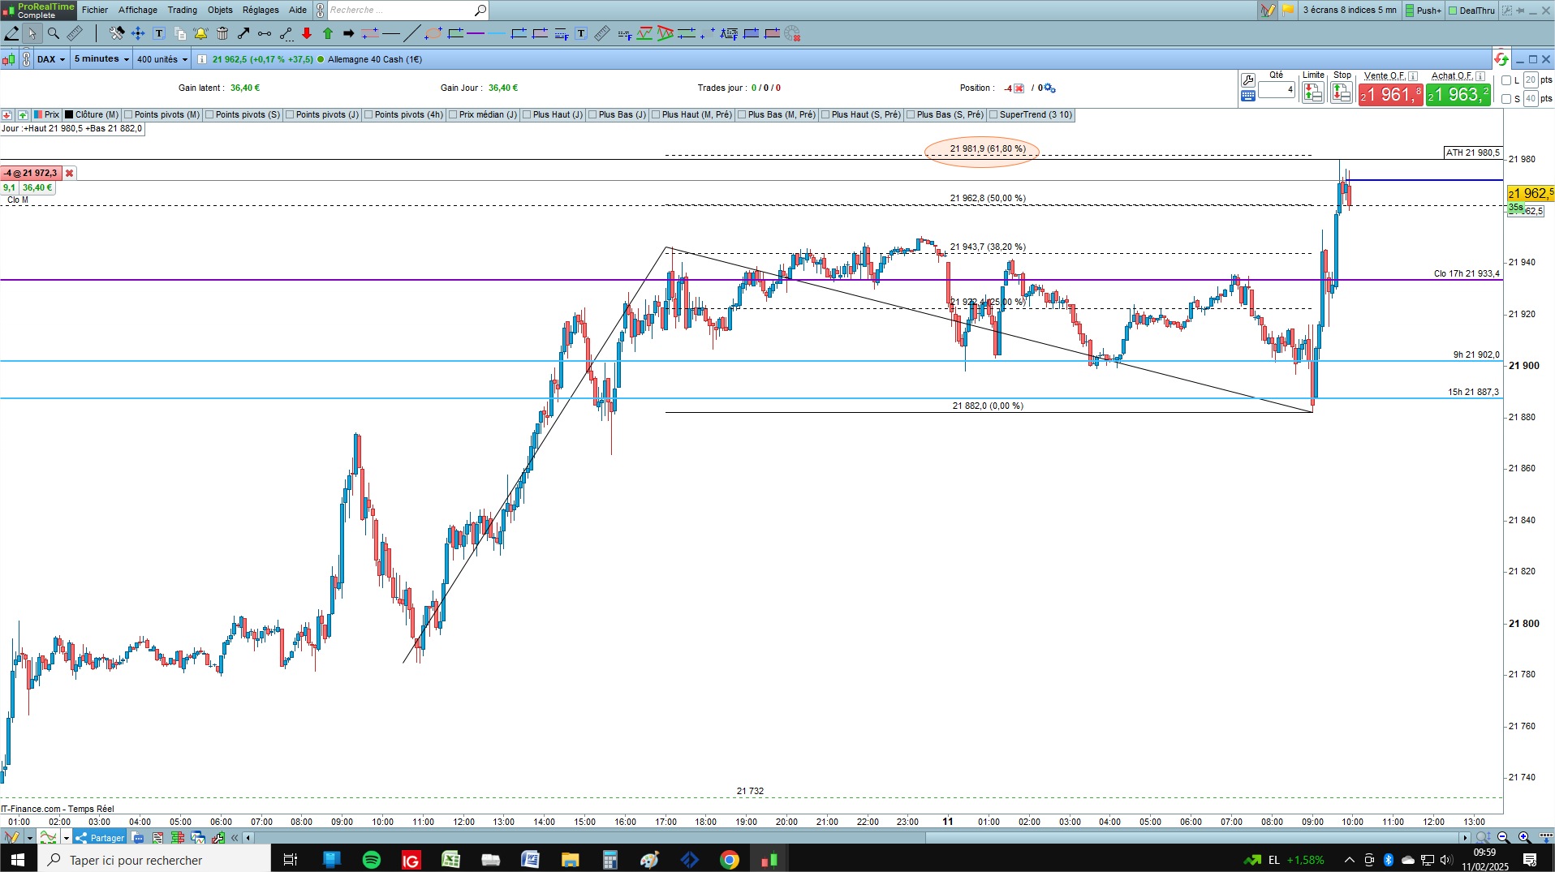
Task: Click the green Achat buy price button
Action: (1458, 95)
